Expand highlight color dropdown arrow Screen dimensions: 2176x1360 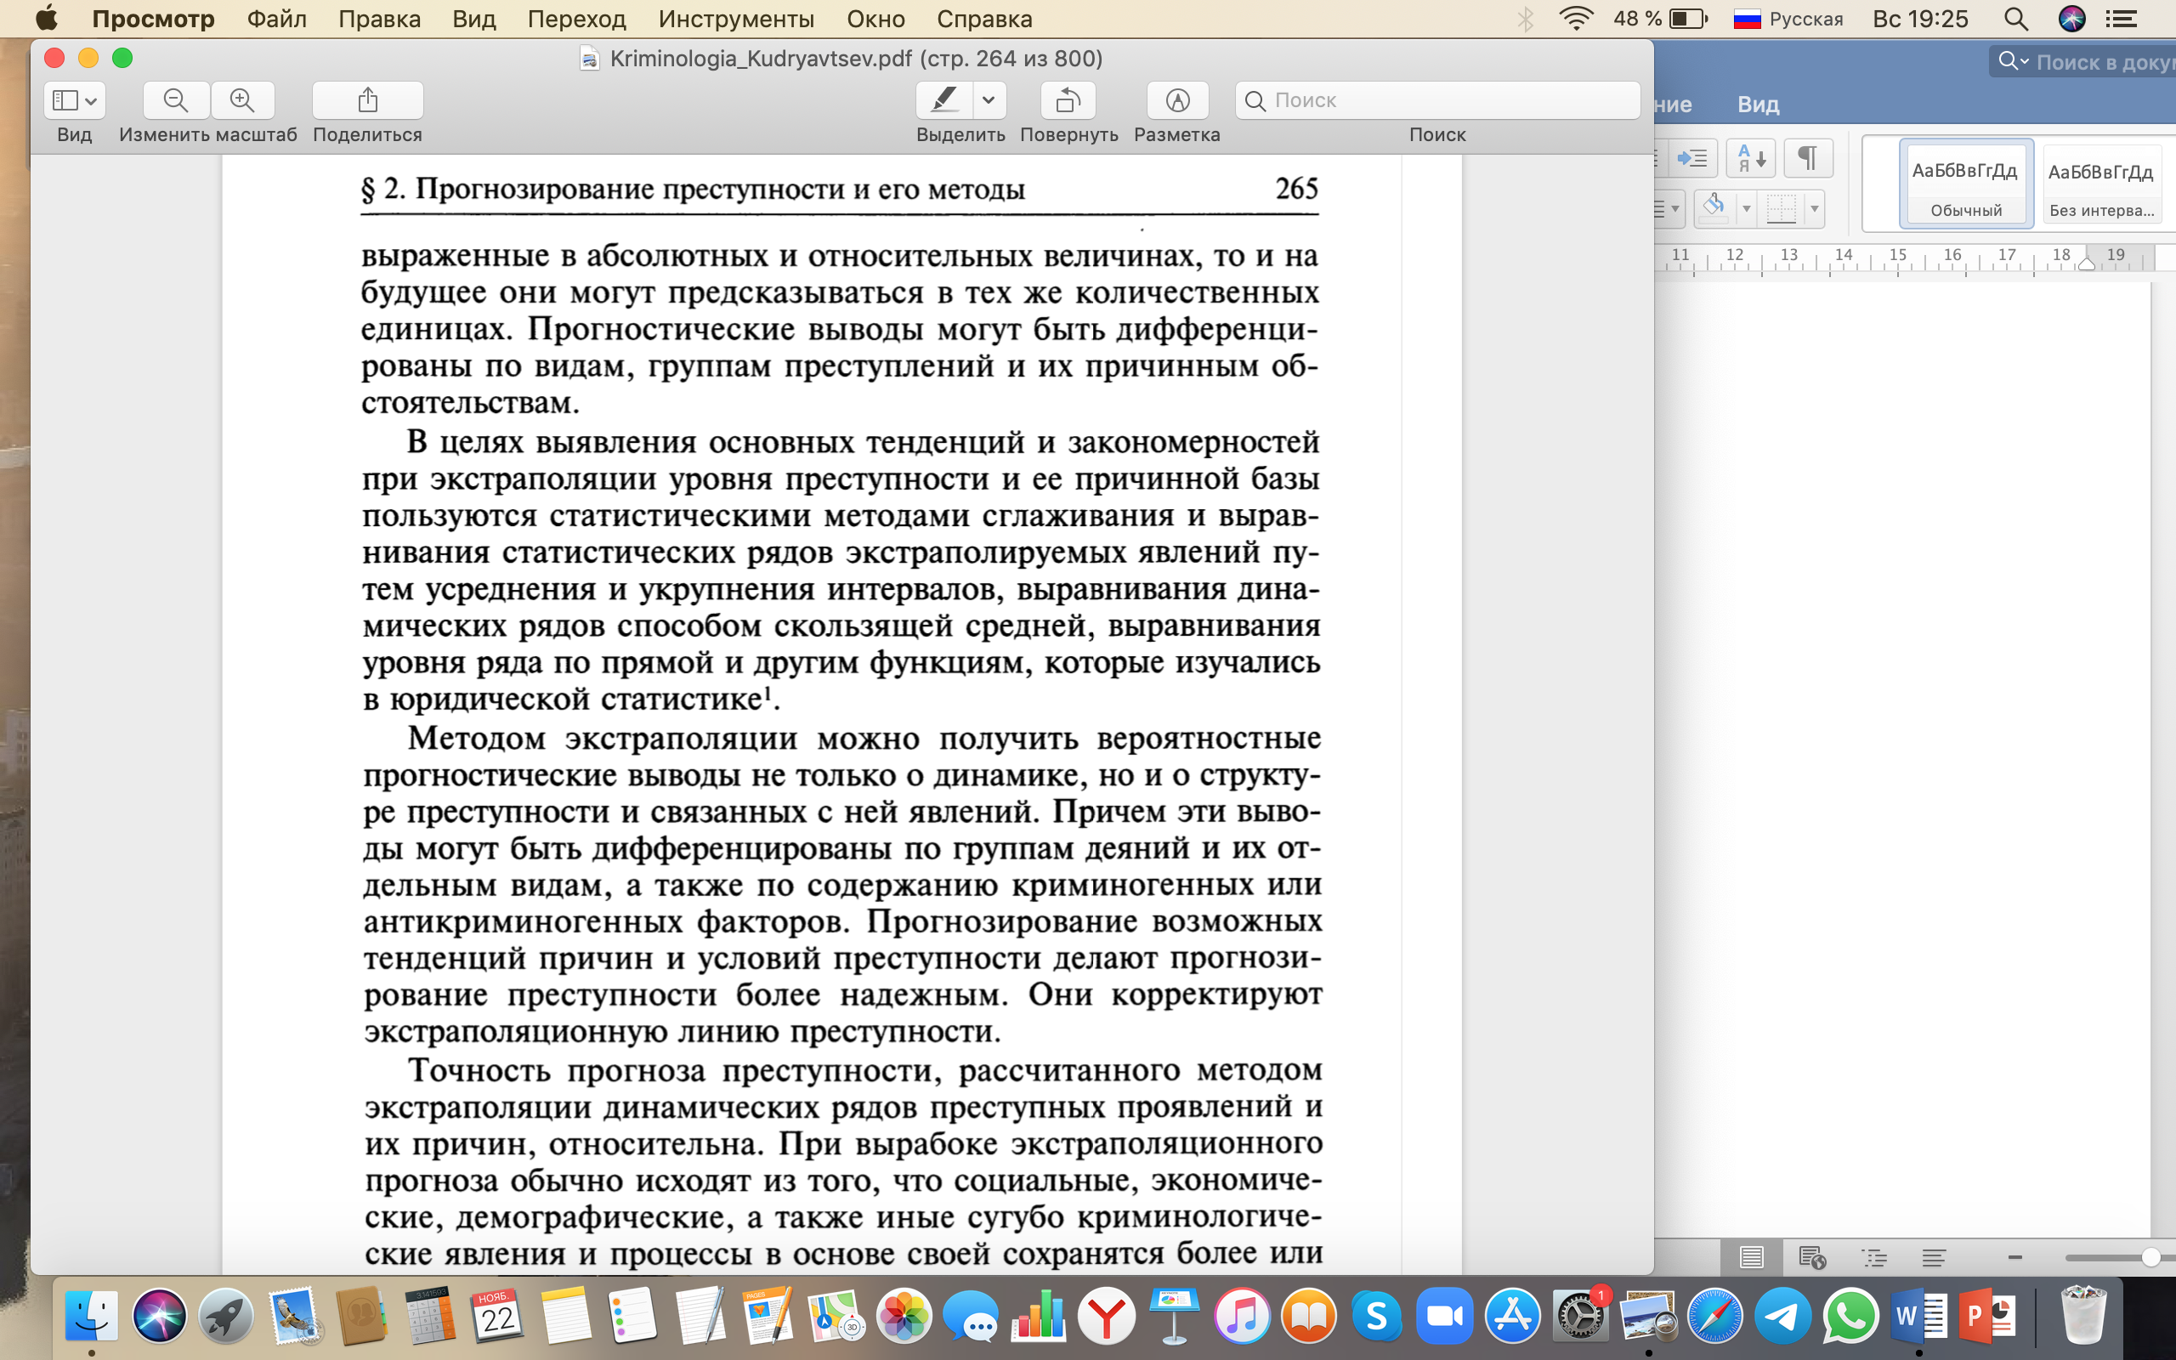click(989, 99)
